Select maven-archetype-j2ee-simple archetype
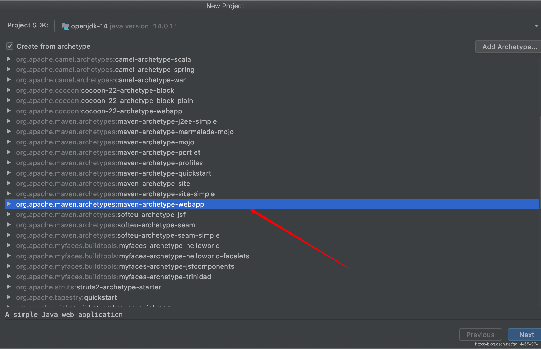The image size is (541, 349). click(116, 121)
